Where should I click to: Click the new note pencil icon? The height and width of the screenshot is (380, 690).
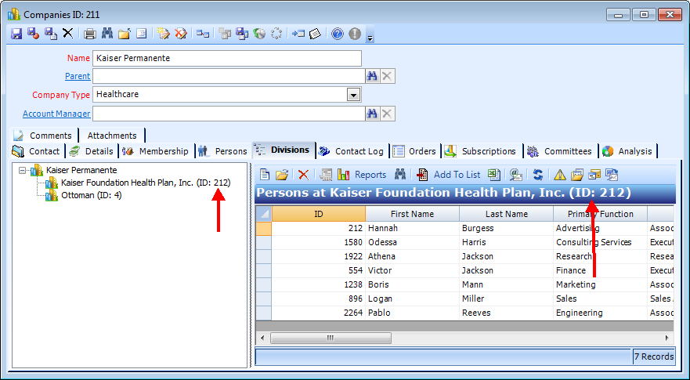[x=164, y=34]
